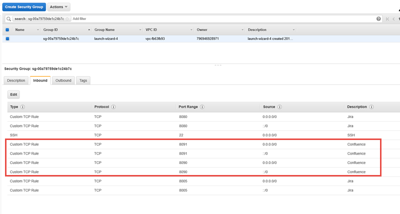Click source 0.0.0.0/0 in SSH row
The width and height of the screenshot is (400, 214).
point(269,135)
